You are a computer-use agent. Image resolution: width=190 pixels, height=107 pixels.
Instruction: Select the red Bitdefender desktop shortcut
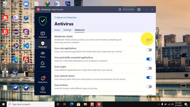pyautogui.click(x=5, y=33)
